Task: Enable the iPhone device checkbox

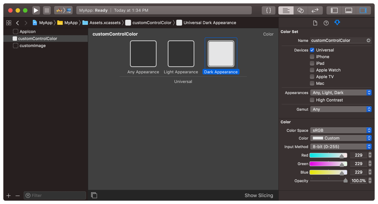Action: (x=312, y=57)
